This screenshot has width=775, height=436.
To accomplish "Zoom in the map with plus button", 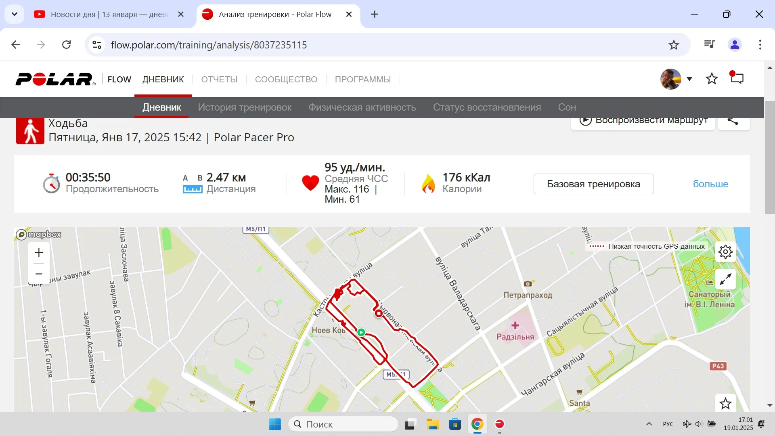I will point(39,253).
